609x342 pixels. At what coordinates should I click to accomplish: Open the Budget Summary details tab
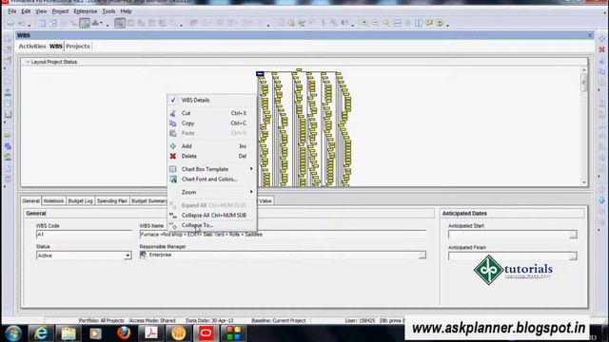pyautogui.click(x=149, y=200)
